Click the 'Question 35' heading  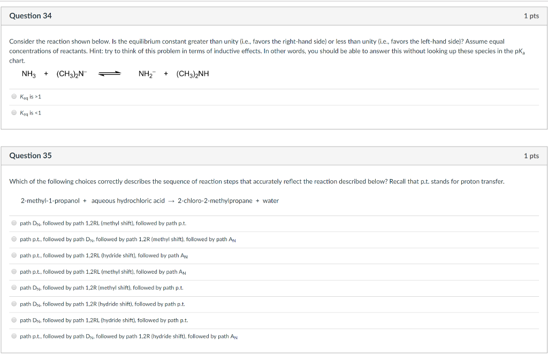pos(31,156)
